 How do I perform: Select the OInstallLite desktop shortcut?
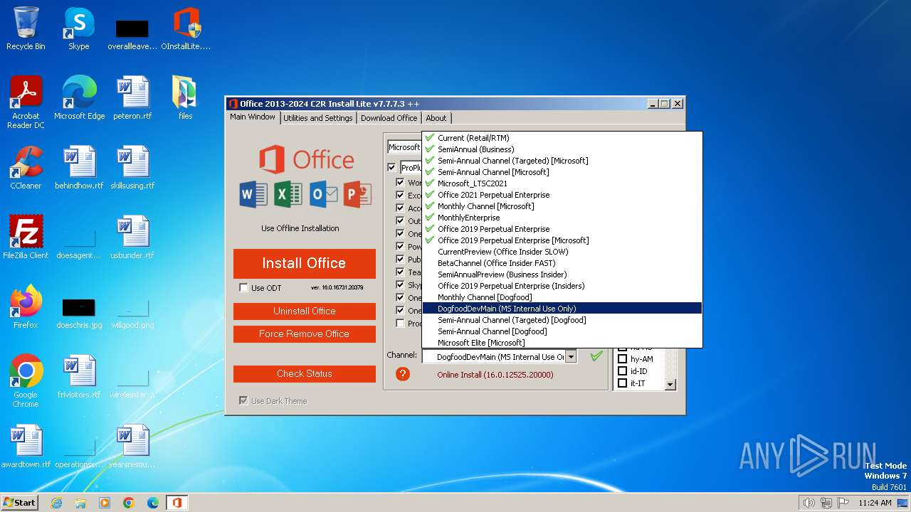click(x=186, y=28)
